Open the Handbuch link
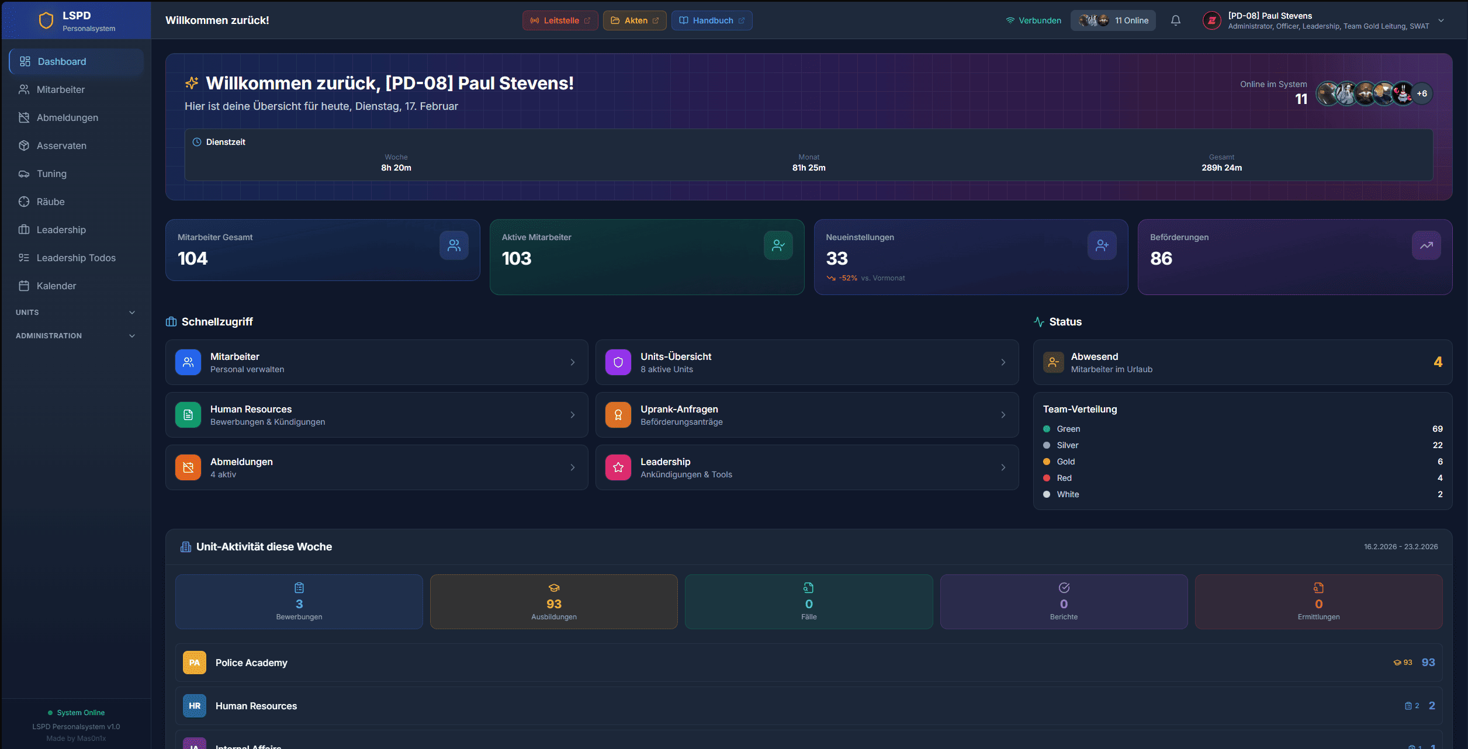The height and width of the screenshot is (749, 1468). 711,20
